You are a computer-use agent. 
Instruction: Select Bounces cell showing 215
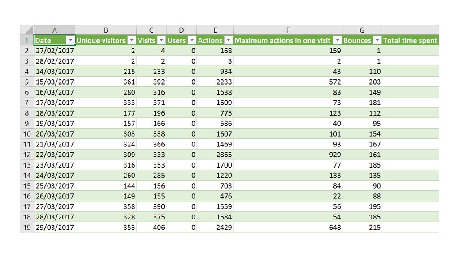(x=362, y=227)
